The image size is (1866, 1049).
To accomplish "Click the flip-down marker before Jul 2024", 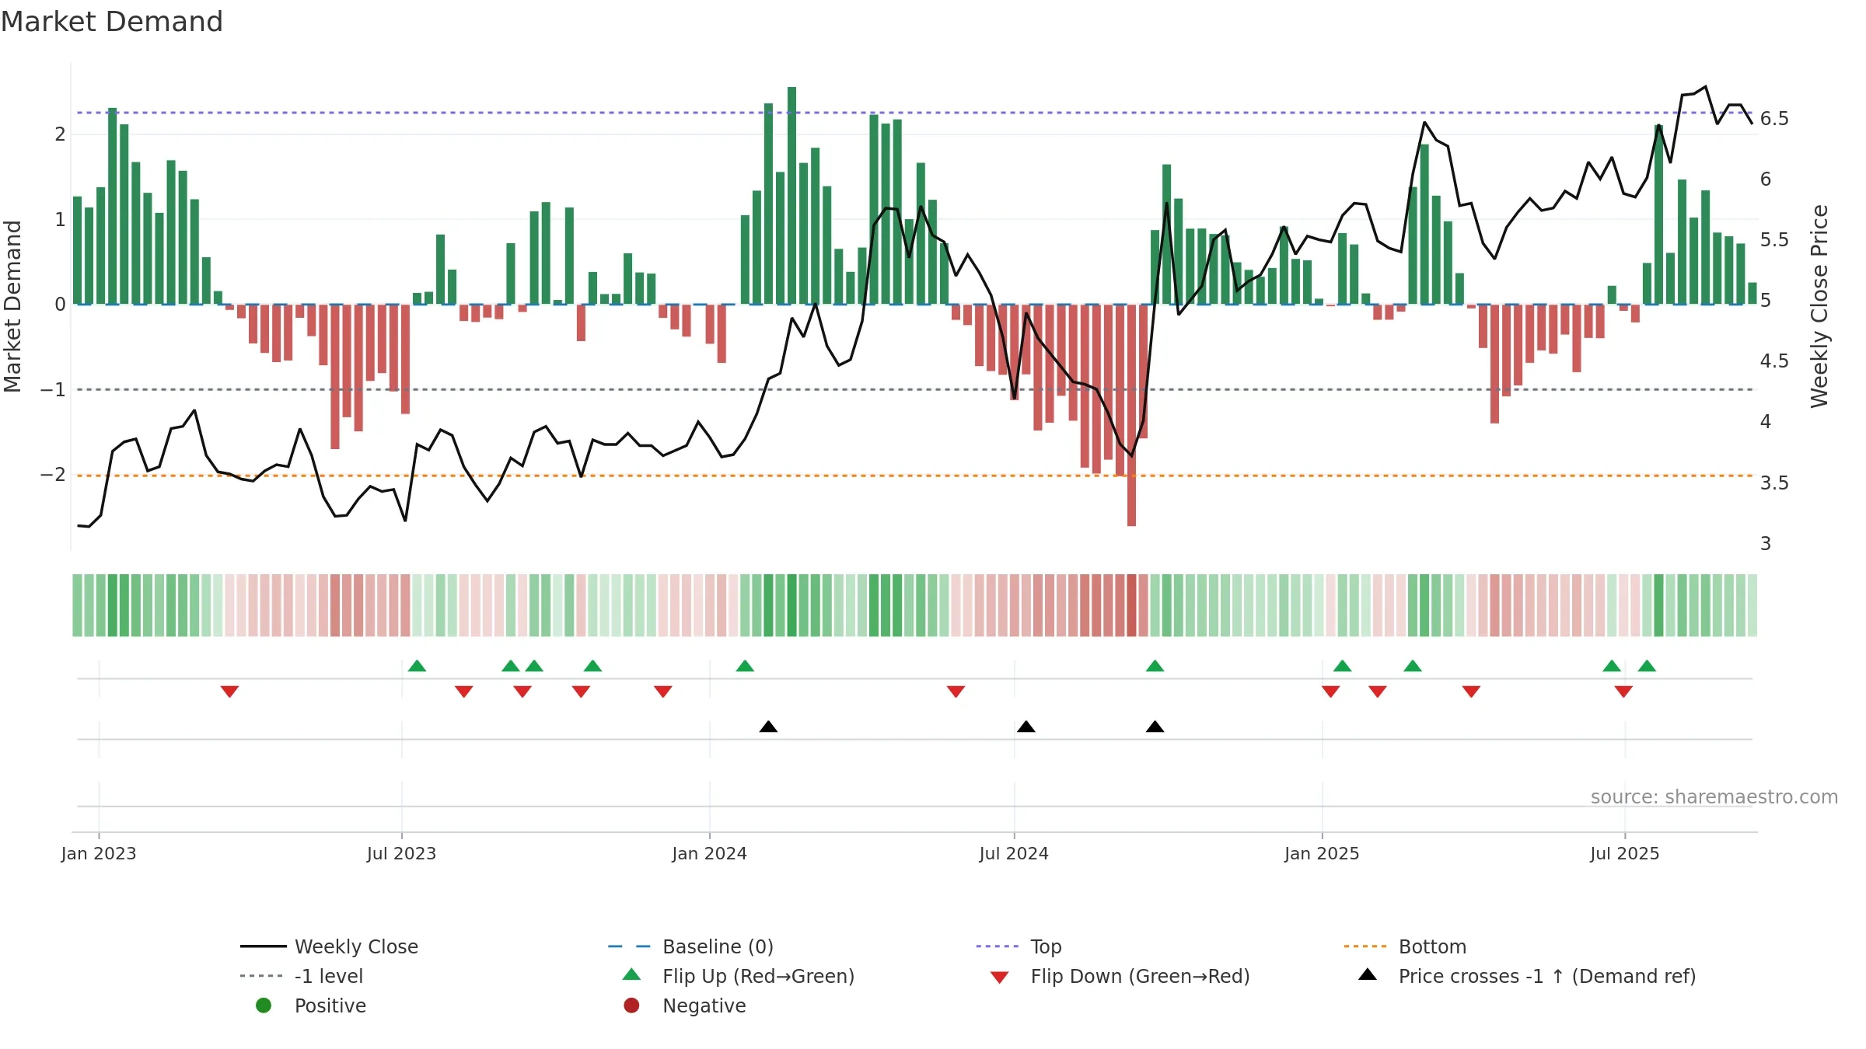I will click(x=956, y=692).
